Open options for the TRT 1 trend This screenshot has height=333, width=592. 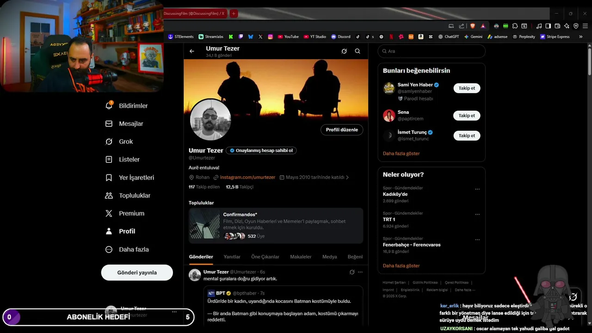[477, 215]
